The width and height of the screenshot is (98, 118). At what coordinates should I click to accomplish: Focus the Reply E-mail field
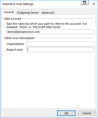coord(60,50)
